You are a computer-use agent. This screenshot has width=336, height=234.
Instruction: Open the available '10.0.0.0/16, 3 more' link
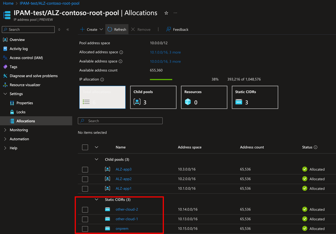click(165, 62)
